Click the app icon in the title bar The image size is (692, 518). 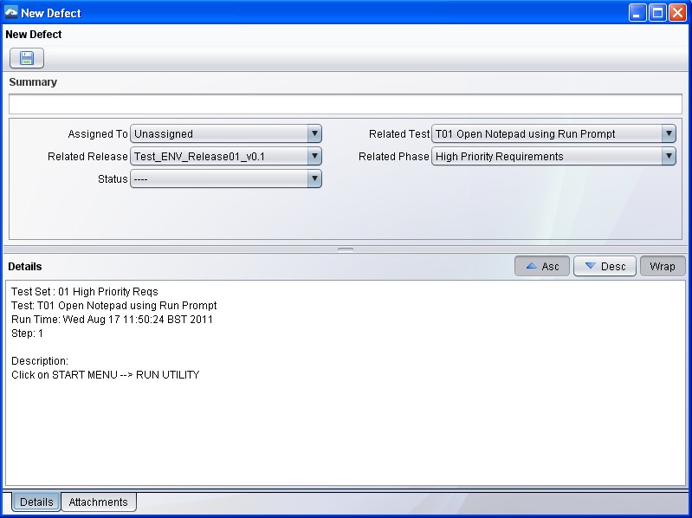[11, 12]
